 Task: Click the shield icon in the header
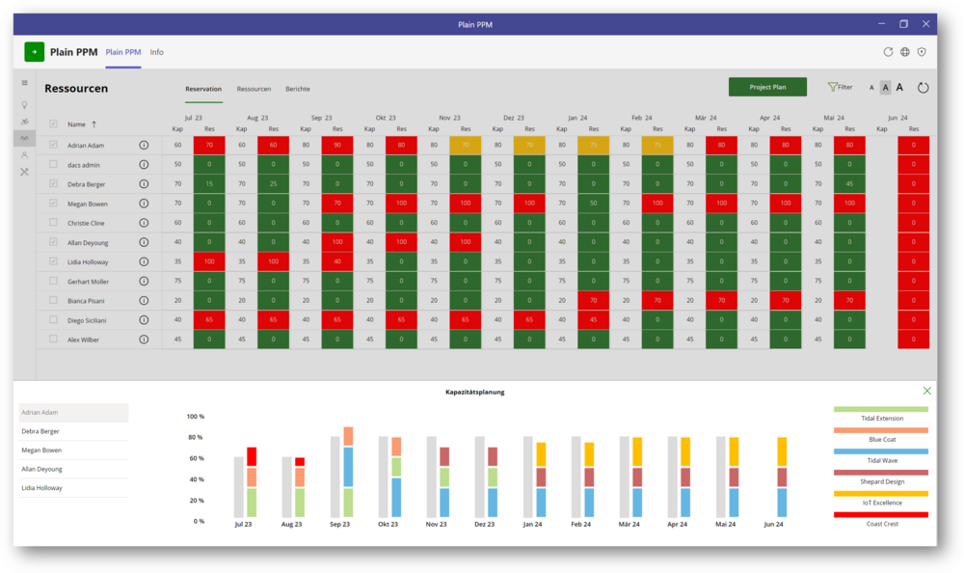coord(923,52)
